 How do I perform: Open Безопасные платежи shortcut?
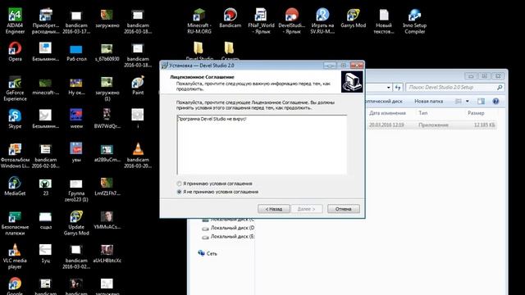15,223
